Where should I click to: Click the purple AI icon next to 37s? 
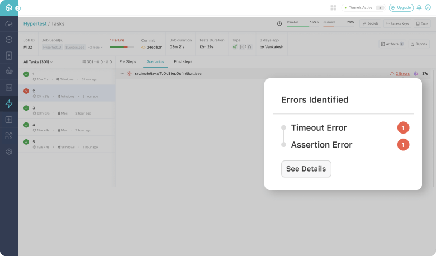coord(416,74)
